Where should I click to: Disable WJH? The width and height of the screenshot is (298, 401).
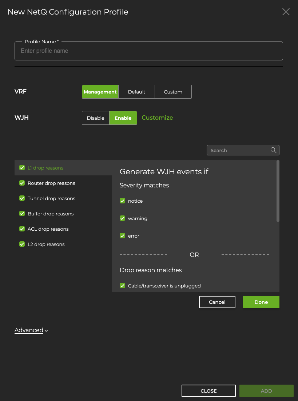coord(96,118)
